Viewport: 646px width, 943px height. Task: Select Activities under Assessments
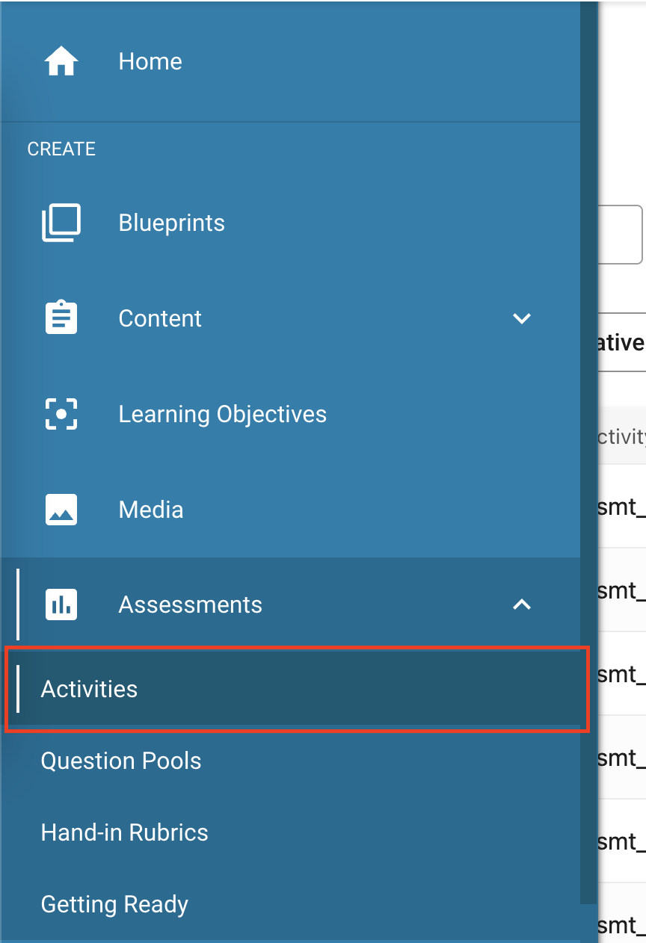click(298, 689)
